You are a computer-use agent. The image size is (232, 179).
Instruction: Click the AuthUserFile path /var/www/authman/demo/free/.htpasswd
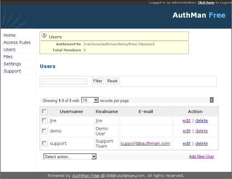(x=119, y=44)
